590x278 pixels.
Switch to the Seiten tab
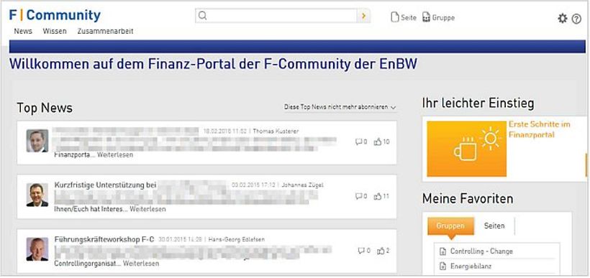[x=494, y=226]
